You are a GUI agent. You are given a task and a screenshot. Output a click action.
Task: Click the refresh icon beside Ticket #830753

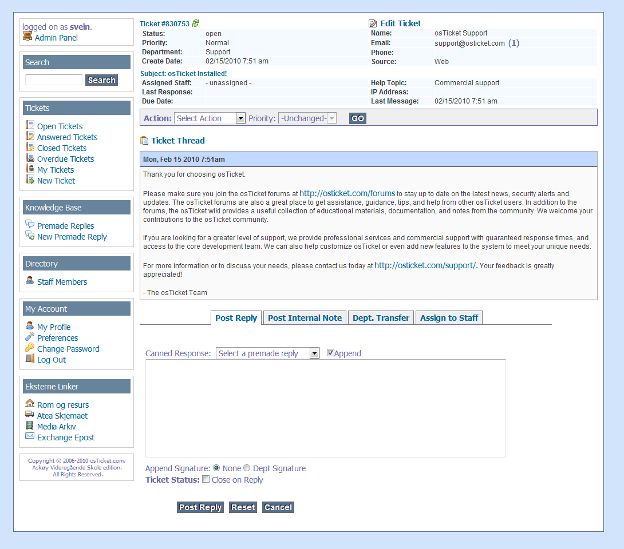[195, 23]
